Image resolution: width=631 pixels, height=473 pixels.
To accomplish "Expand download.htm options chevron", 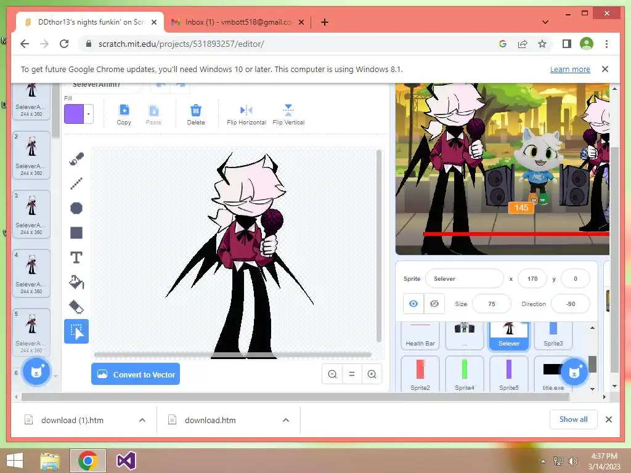I will tap(286, 420).
